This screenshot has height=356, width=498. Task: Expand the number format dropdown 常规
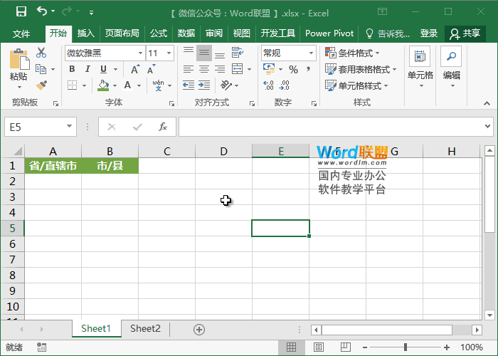pyautogui.click(x=311, y=53)
